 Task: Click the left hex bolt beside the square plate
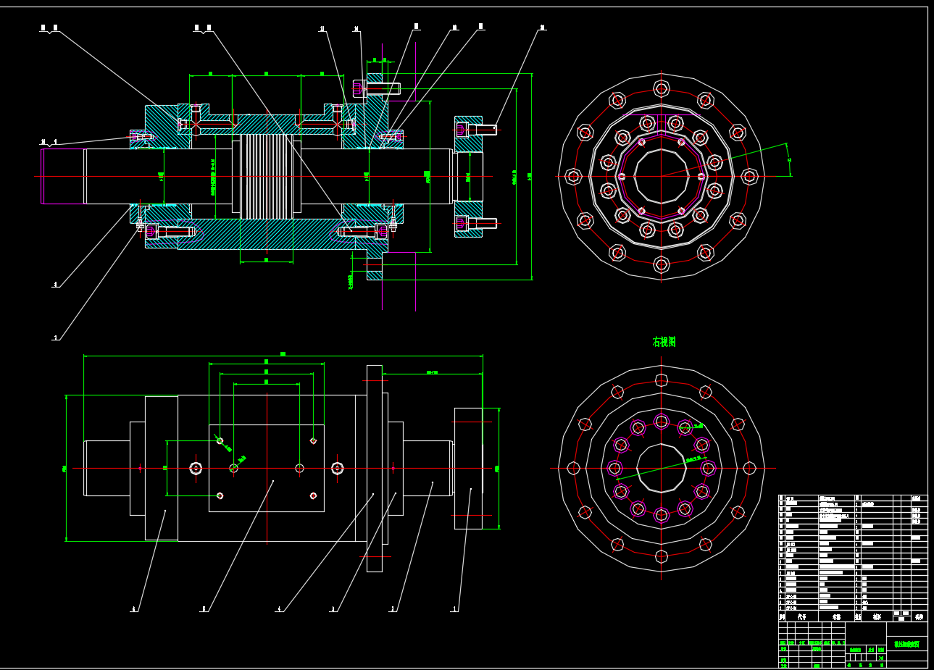pos(196,469)
